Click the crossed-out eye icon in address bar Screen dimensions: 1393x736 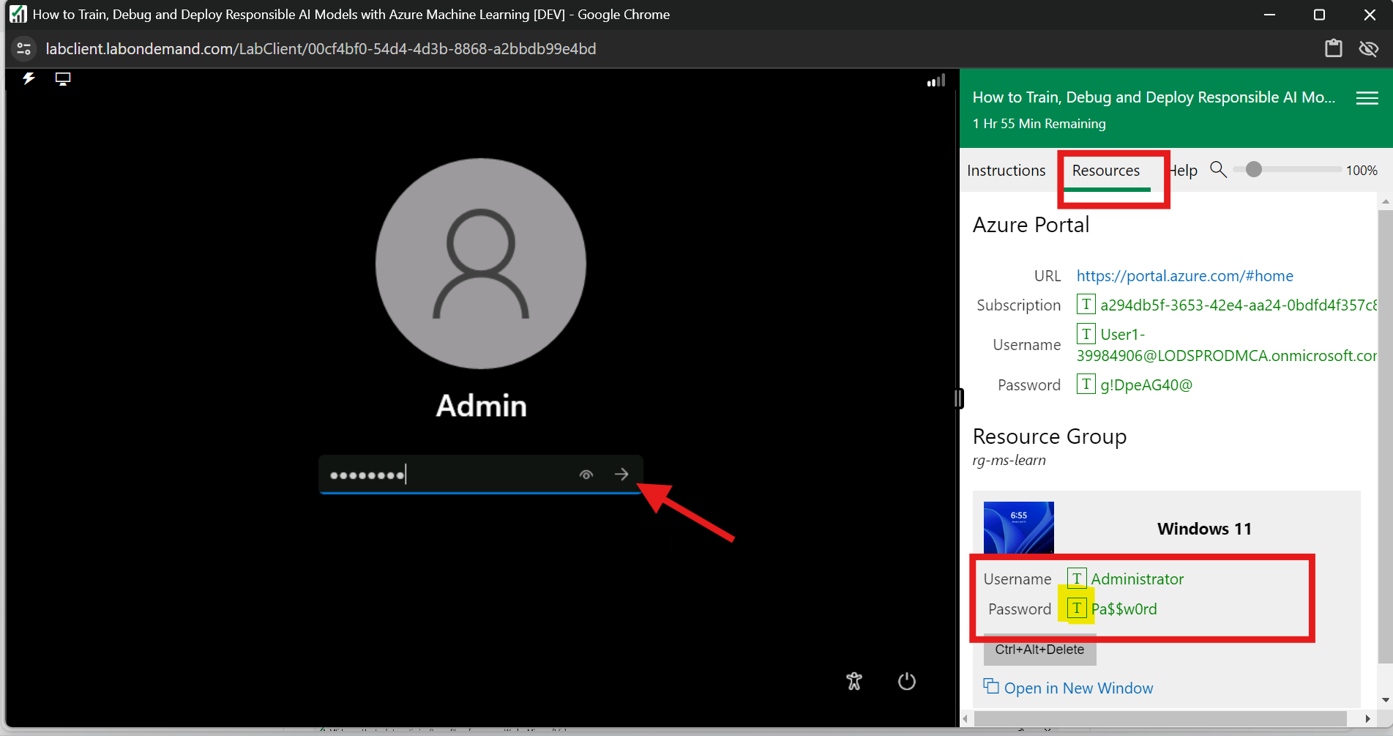1368,48
